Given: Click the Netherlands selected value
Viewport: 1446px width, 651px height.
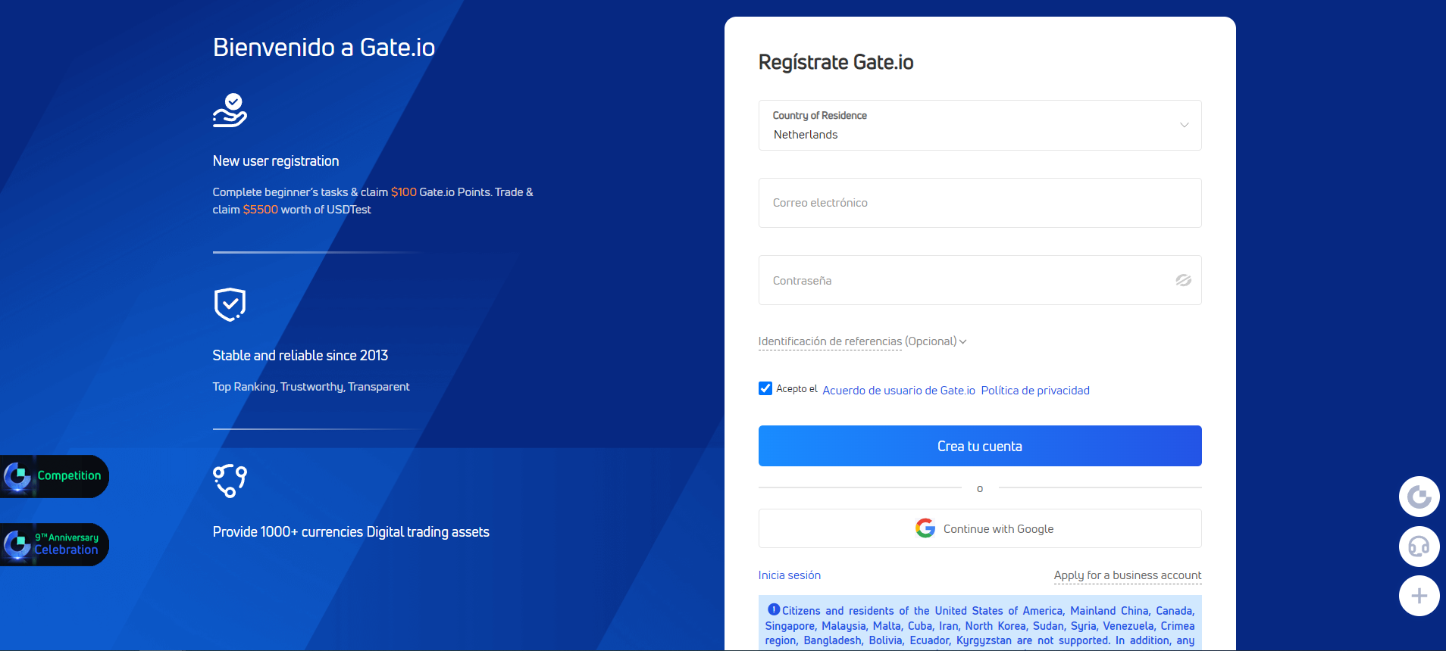Looking at the screenshot, I should coord(806,135).
